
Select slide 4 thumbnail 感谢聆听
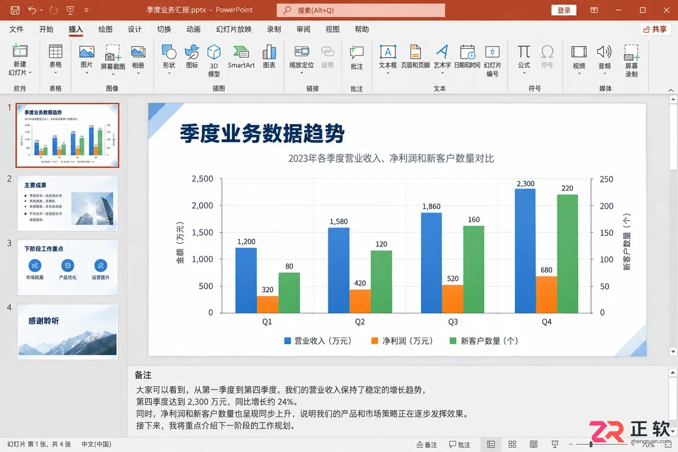coord(67,332)
